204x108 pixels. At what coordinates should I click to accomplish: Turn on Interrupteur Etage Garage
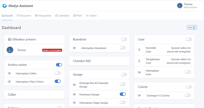[123, 102]
